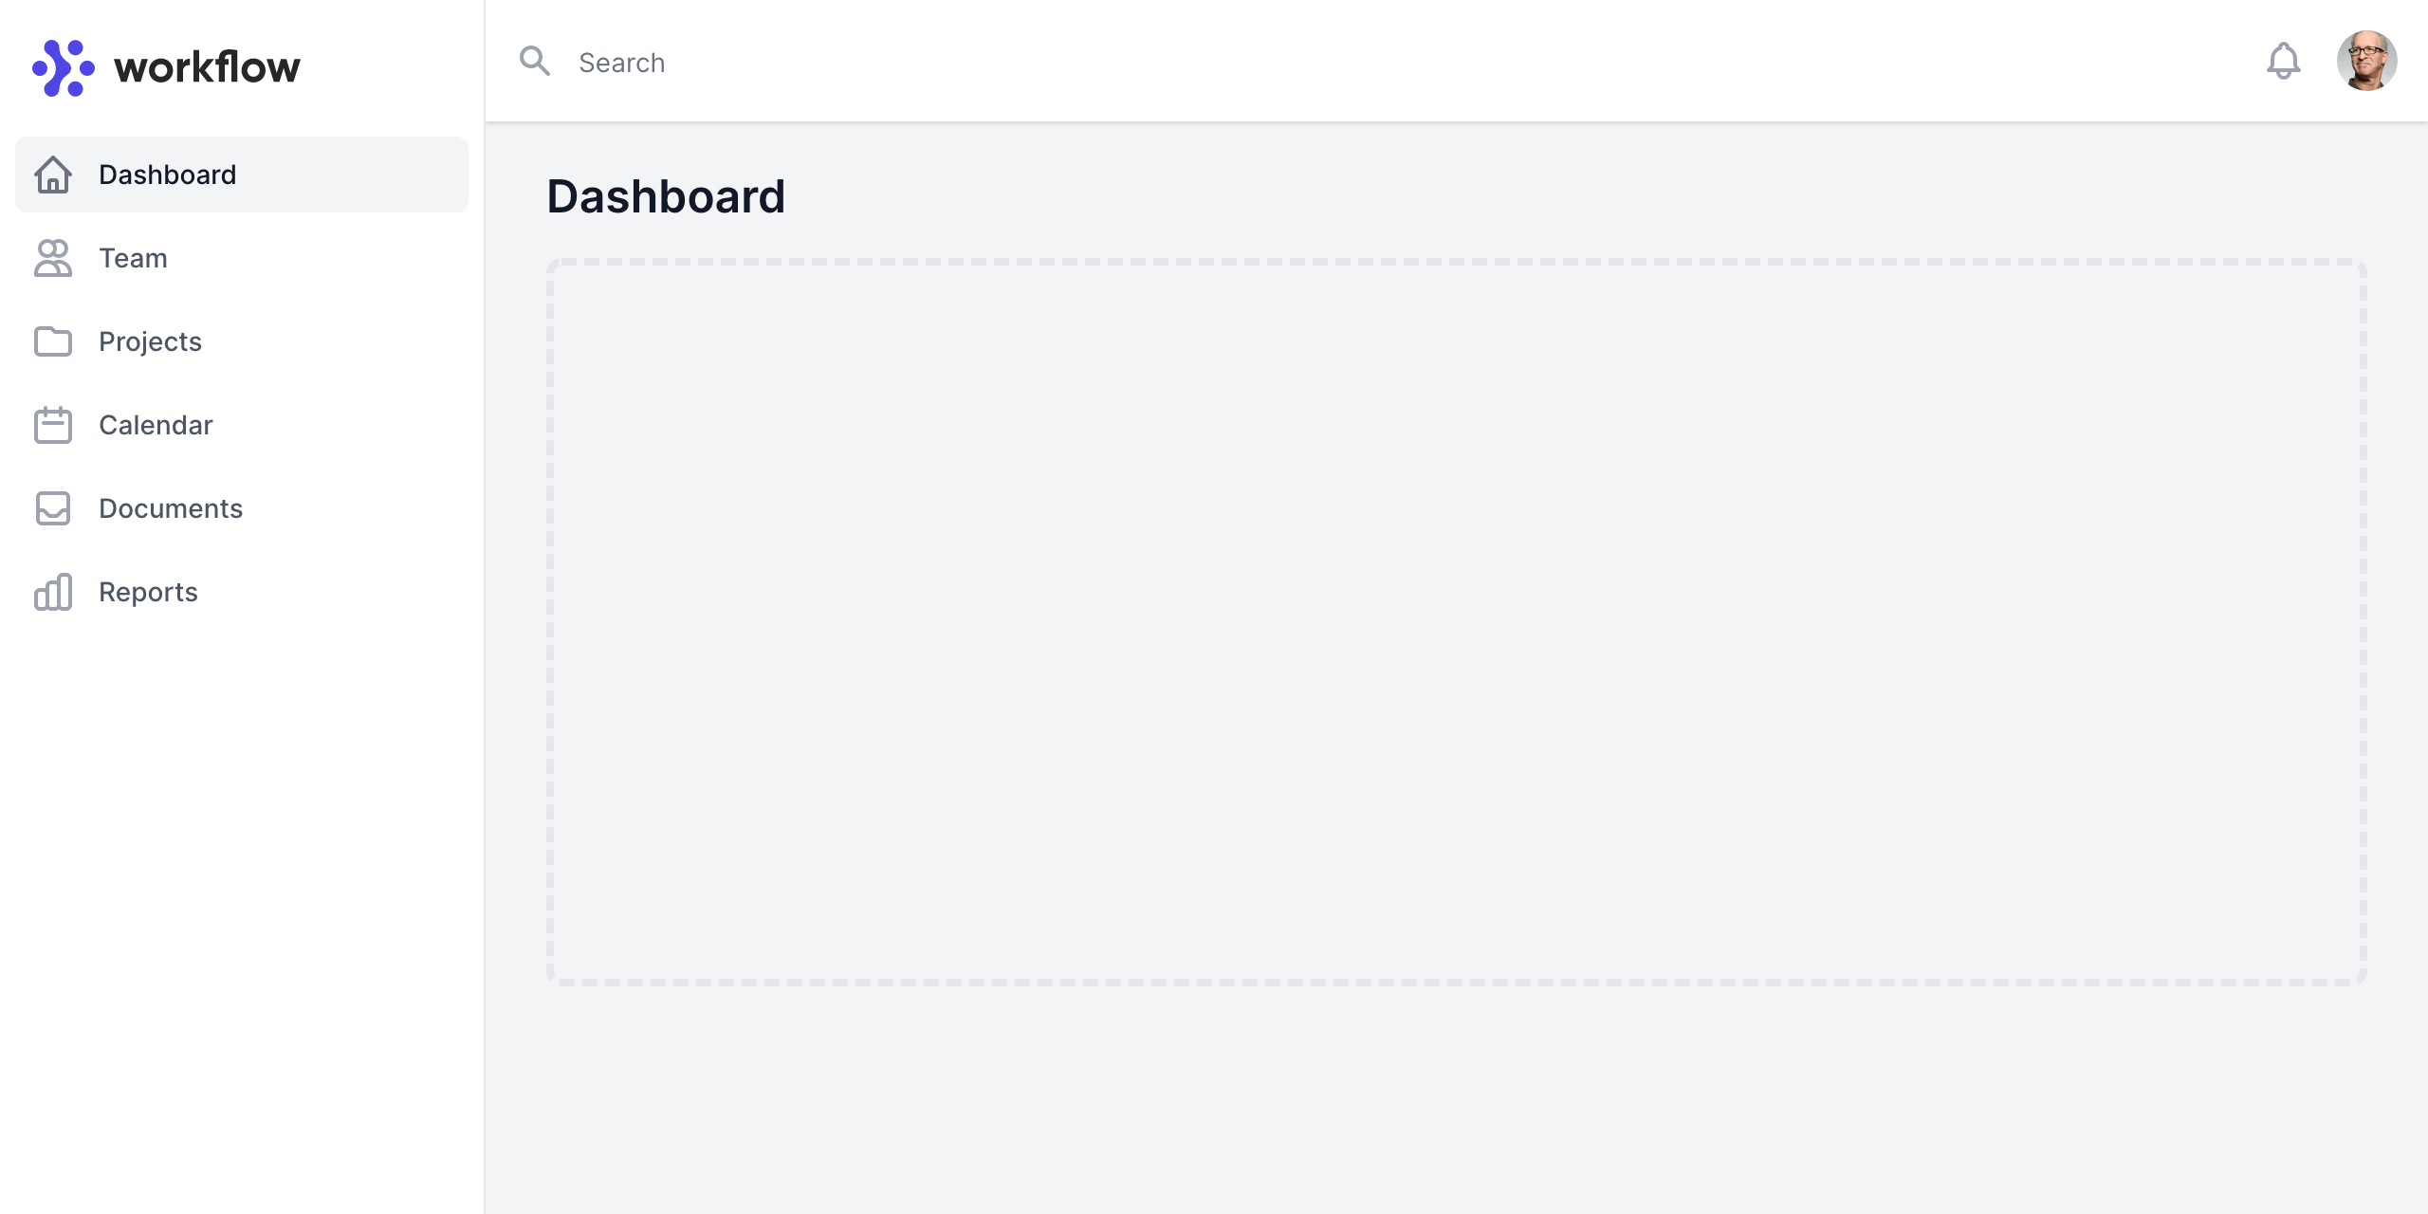View notifications via the bell icon

(x=2283, y=62)
